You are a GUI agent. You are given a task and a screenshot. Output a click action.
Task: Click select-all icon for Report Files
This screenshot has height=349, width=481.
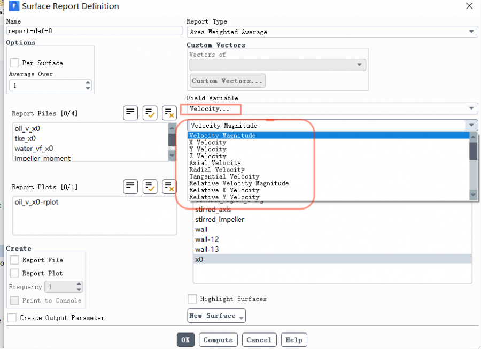pos(130,113)
